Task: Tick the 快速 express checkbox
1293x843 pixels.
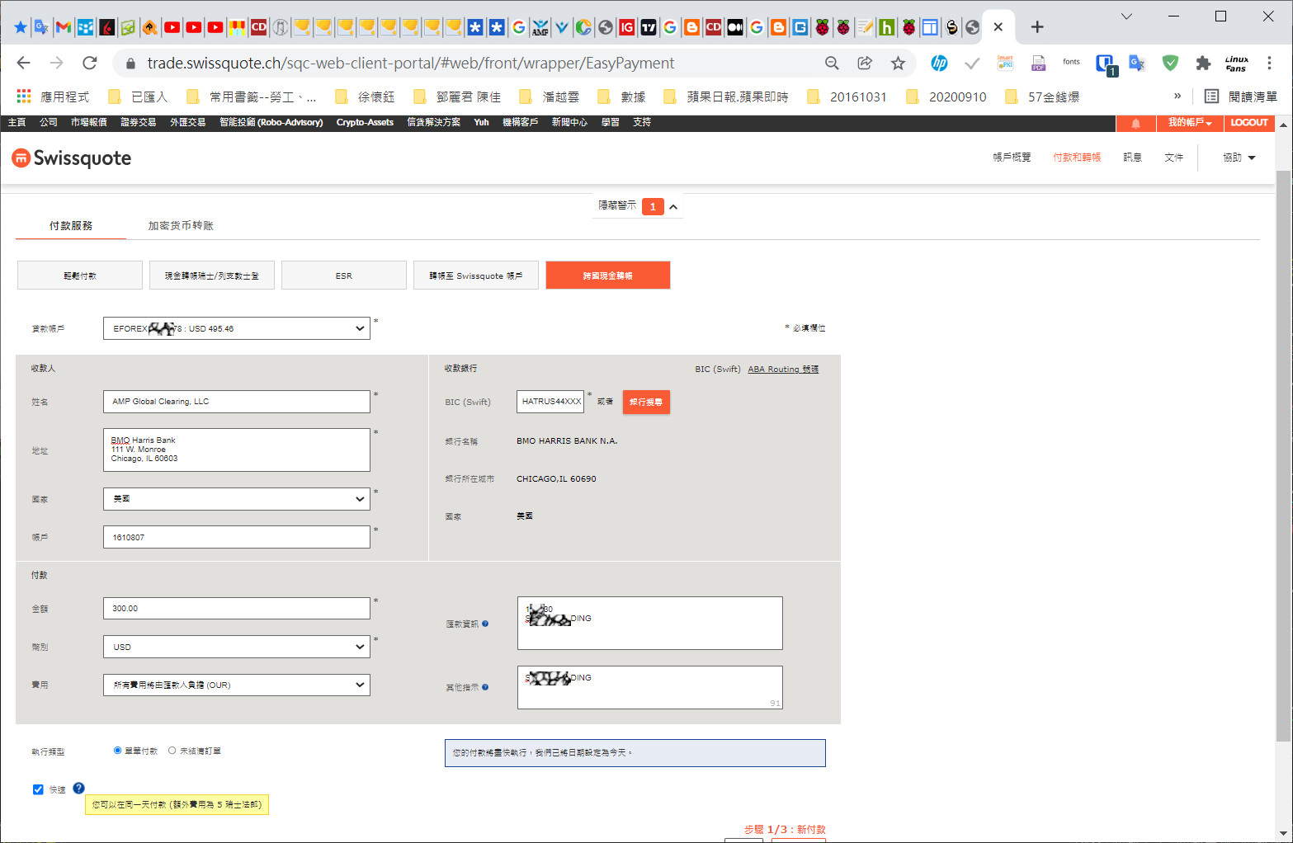Action: coord(38,789)
